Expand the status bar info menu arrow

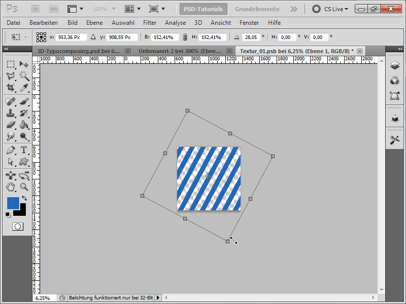[158, 298]
